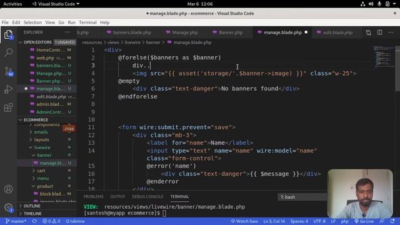Expand the Outline section
The image size is (400, 225).
(x=47, y=206)
